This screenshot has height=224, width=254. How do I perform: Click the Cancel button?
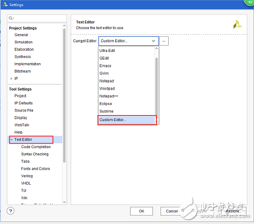(172, 211)
